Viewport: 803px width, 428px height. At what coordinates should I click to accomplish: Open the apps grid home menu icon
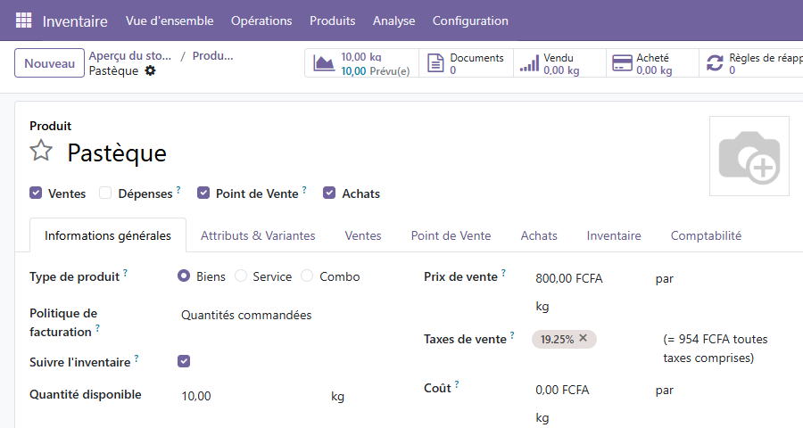(23, 21)
